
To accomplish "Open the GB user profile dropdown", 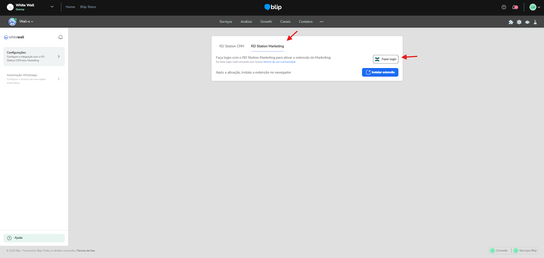I will click(x=535, y=7).
